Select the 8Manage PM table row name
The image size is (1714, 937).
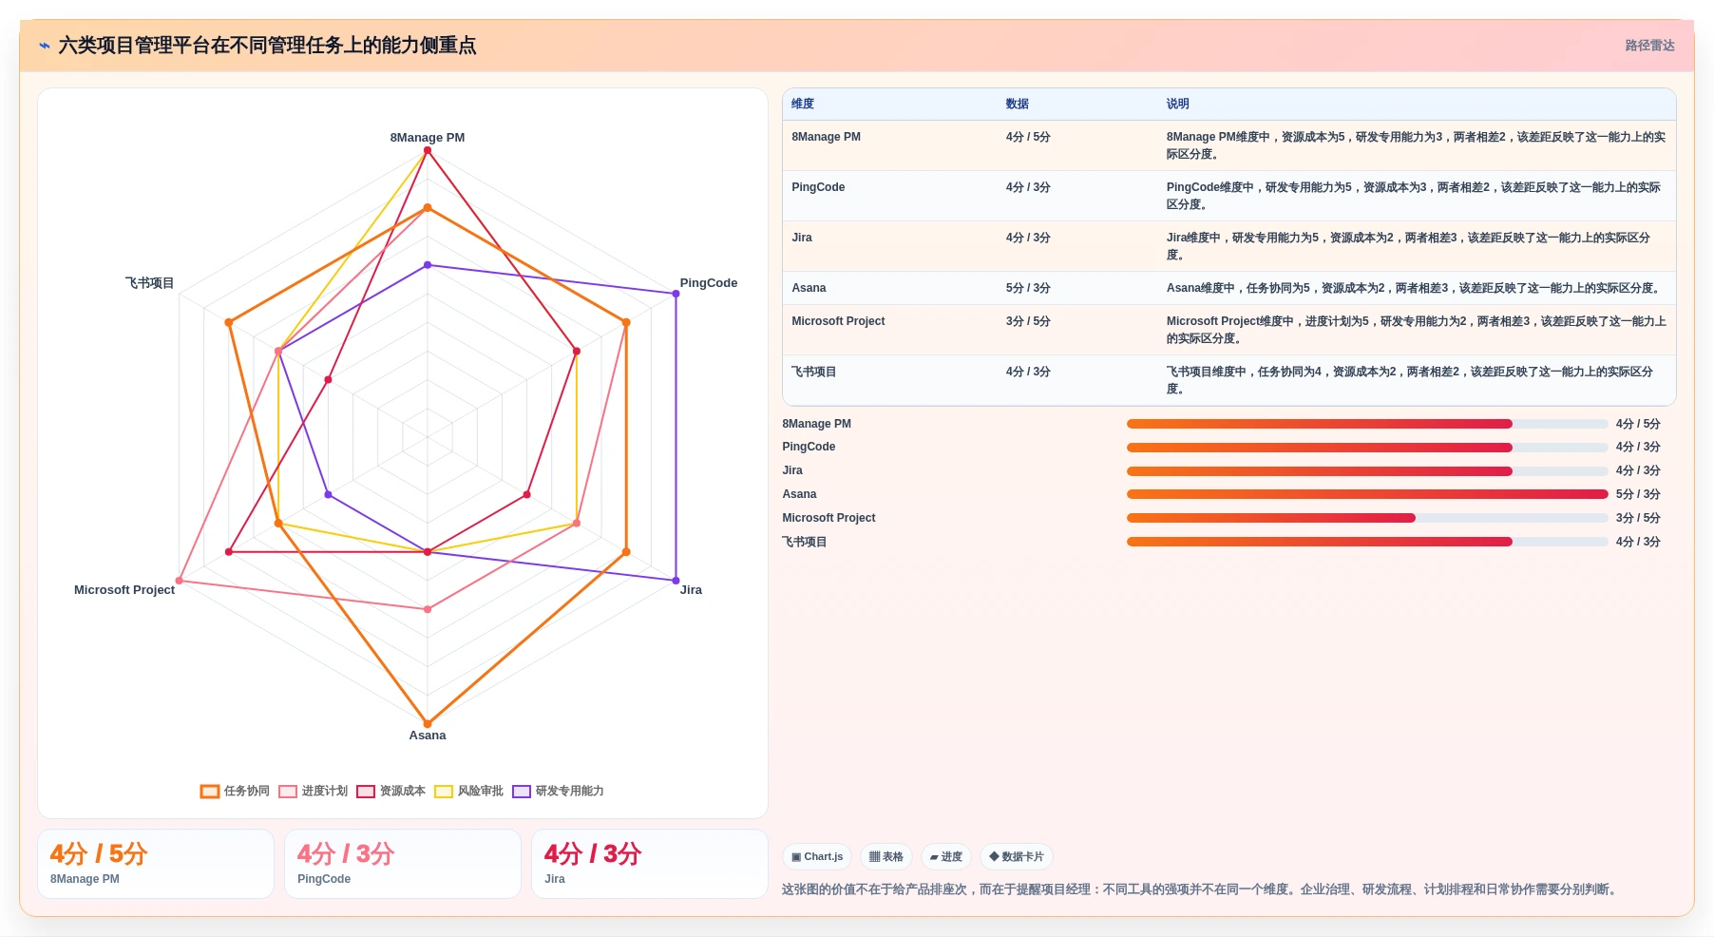coord(826,137)
